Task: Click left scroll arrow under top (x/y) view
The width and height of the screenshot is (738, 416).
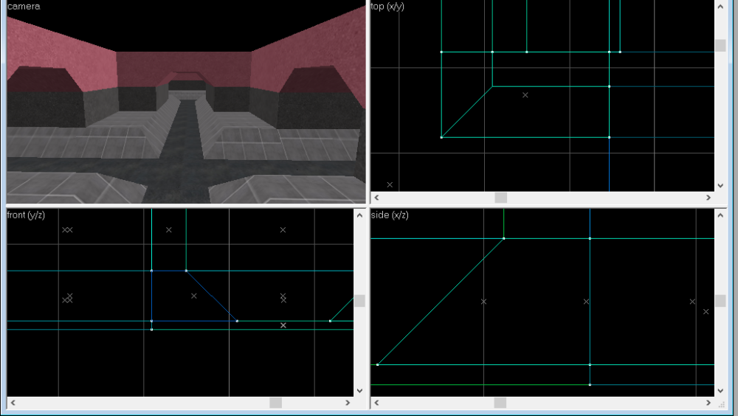Action: (376, 198)
